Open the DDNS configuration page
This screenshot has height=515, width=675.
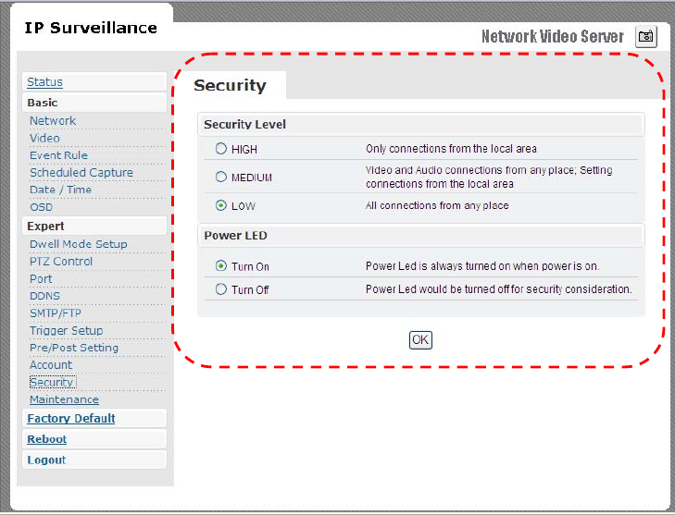[x=44, y=296]
